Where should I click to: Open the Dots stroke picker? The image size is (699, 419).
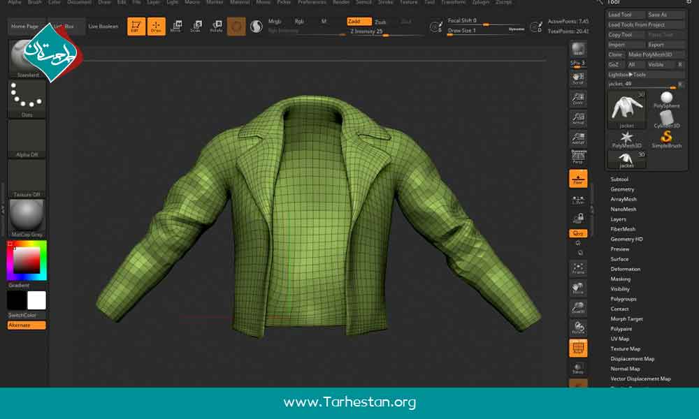click(27, 99)
